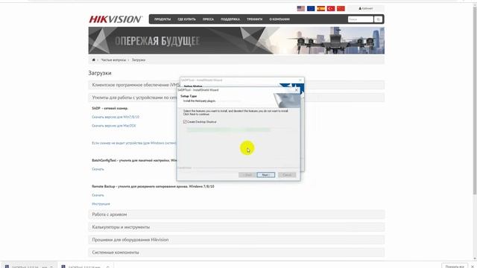Open dropdown arrow of first downloaded file

pos(51,267)
